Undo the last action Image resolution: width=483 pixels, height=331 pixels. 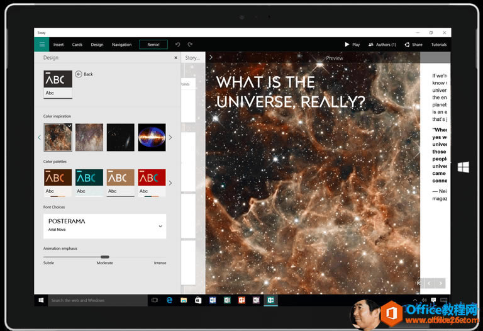pyautogui.click(x=178, y=45)
